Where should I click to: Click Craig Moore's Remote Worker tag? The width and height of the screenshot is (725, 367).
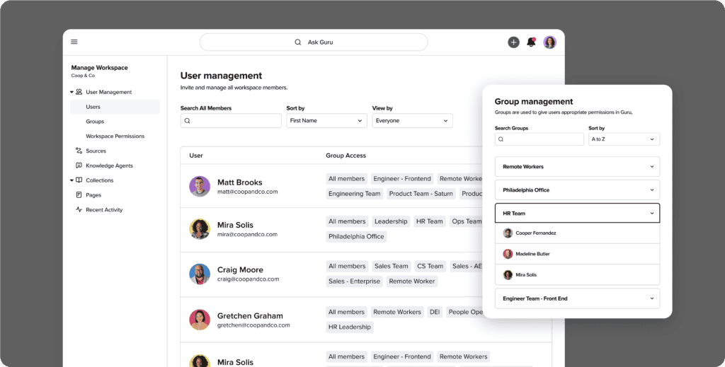[x=412, y=281]
